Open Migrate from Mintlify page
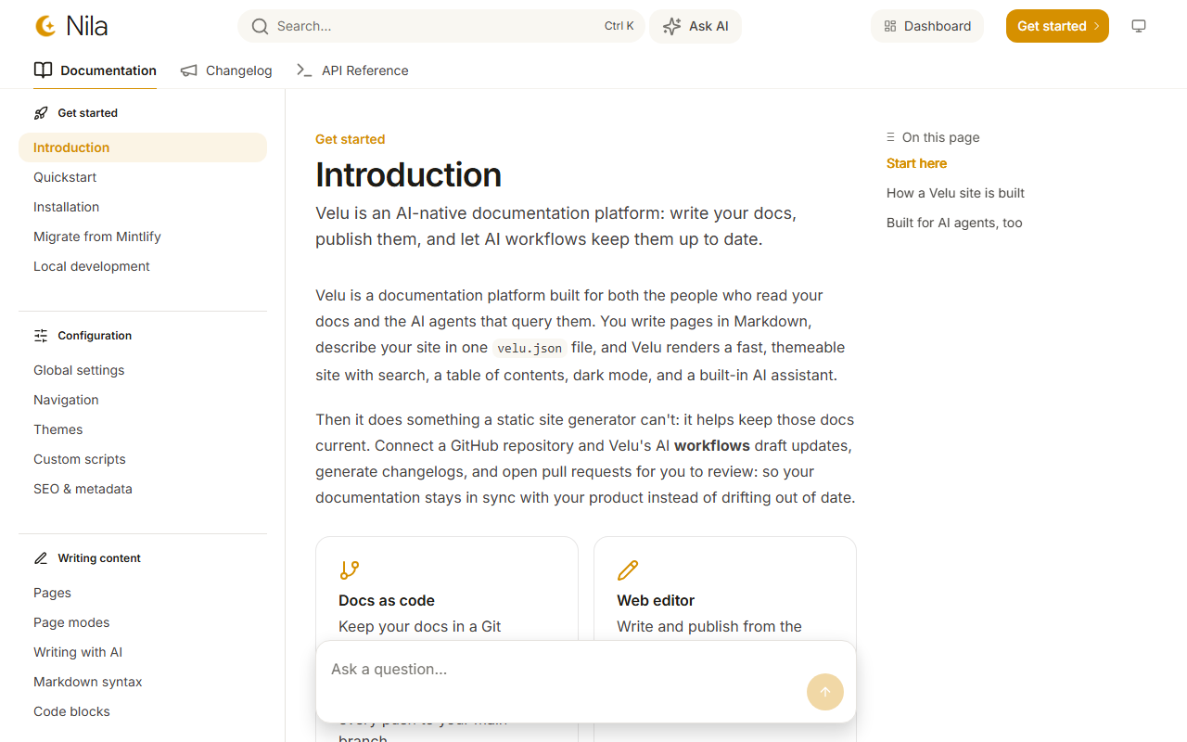1187x742 pixels. click(x=97, y=237)
